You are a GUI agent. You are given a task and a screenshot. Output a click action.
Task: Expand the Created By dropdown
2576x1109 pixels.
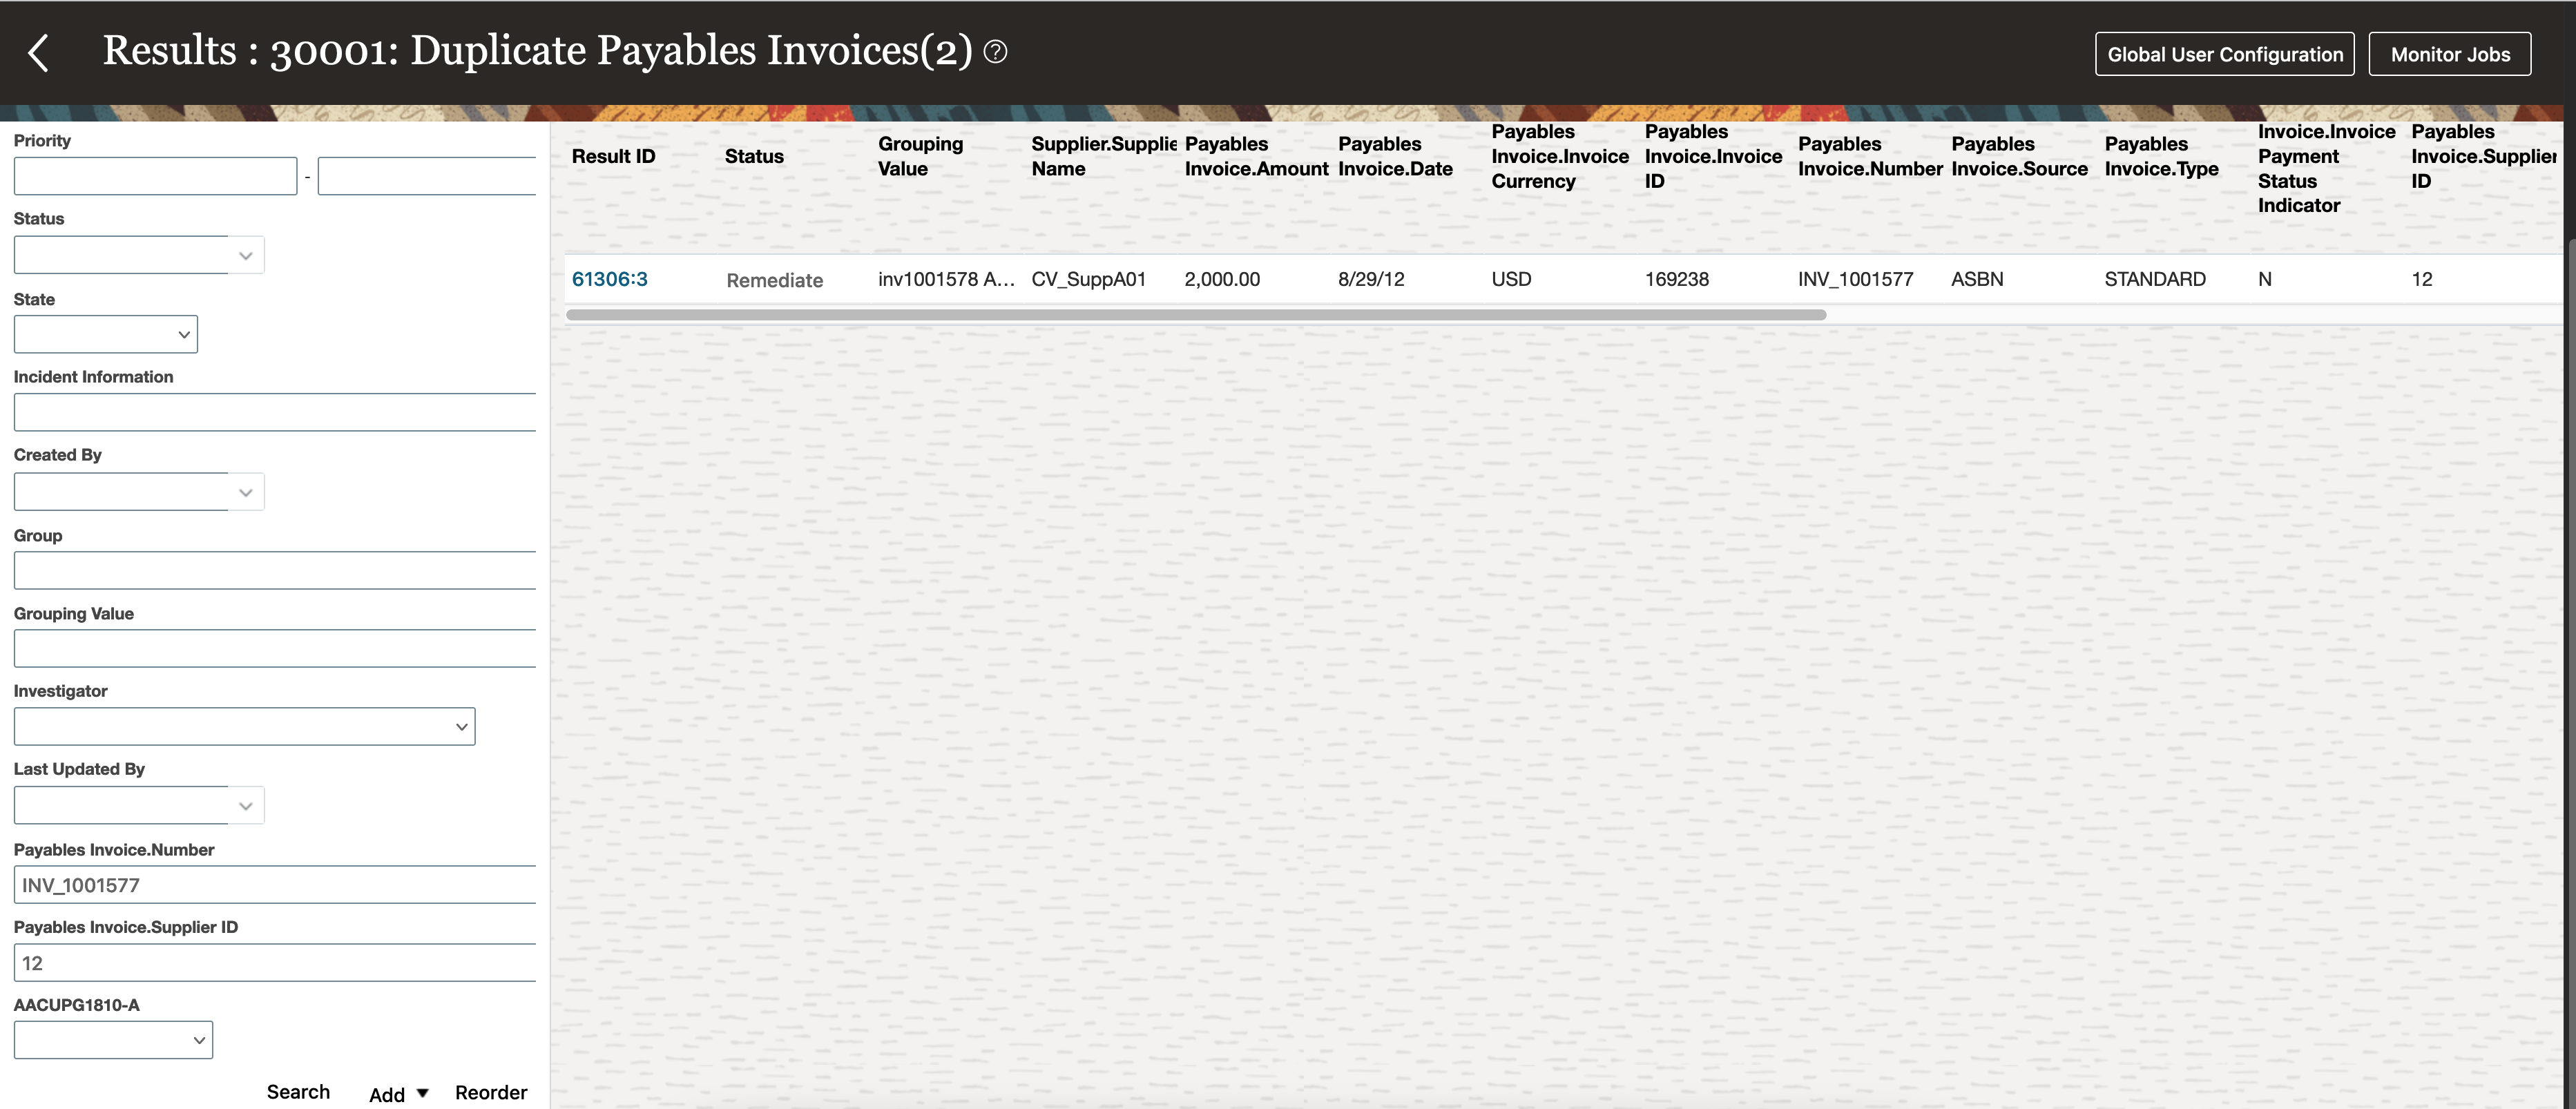(x=245, y=492)
